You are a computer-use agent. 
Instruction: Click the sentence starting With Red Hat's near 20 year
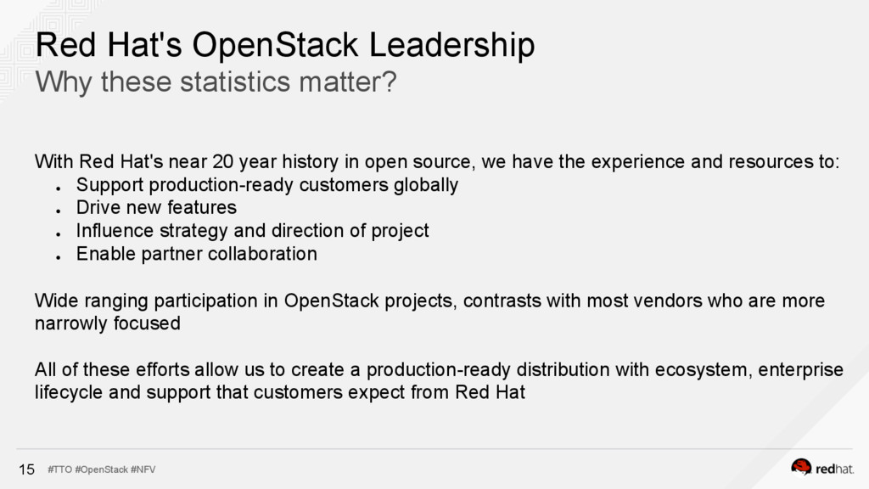pos(437,162)
